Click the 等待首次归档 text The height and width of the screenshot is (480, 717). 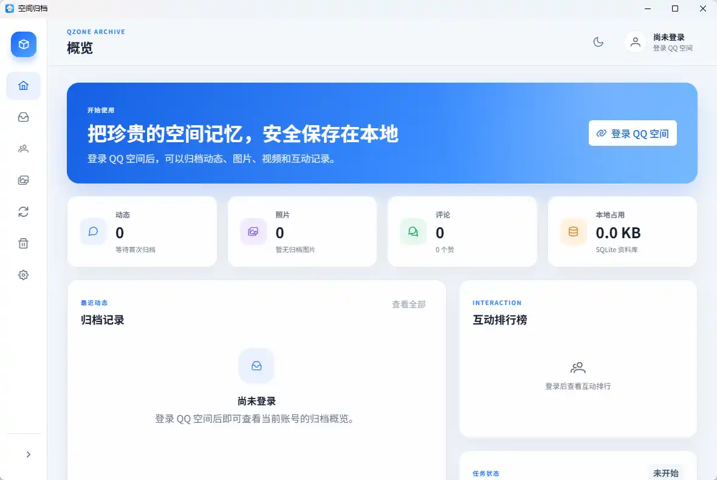(x=136, y=250)
